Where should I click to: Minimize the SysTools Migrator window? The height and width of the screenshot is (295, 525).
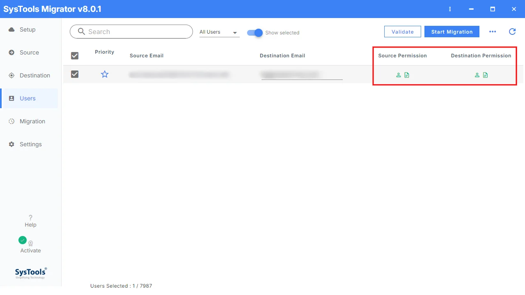471,9
